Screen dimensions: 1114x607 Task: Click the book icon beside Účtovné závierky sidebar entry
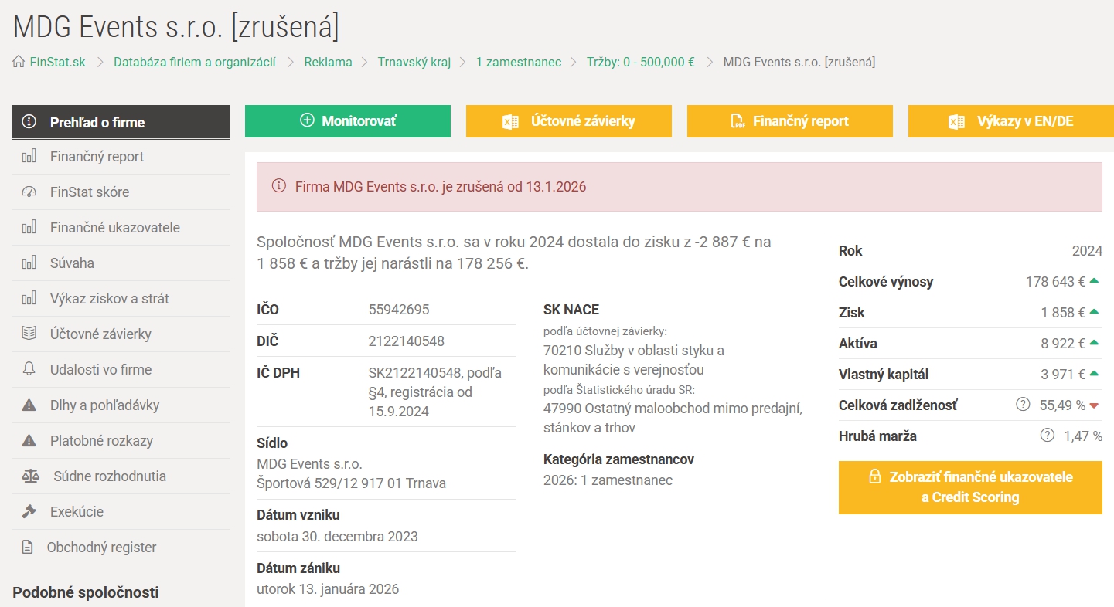click(31, 334)
